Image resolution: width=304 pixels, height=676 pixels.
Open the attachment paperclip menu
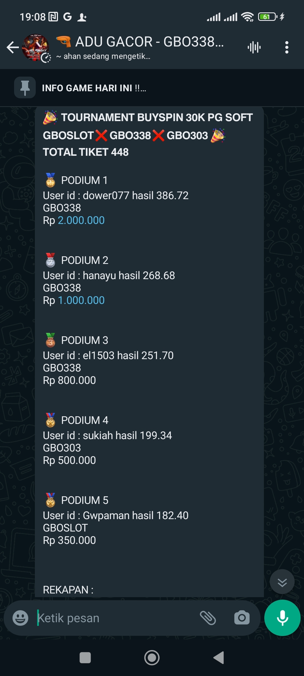[208, 618]
